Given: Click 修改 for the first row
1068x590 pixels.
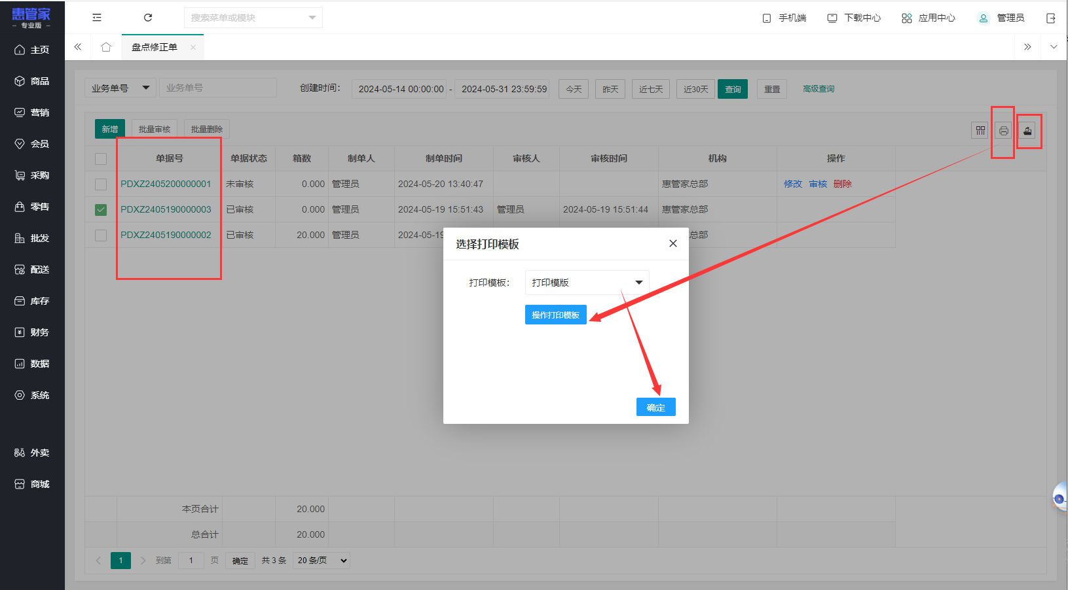Looking at the screenshot, I should (793, 184).
